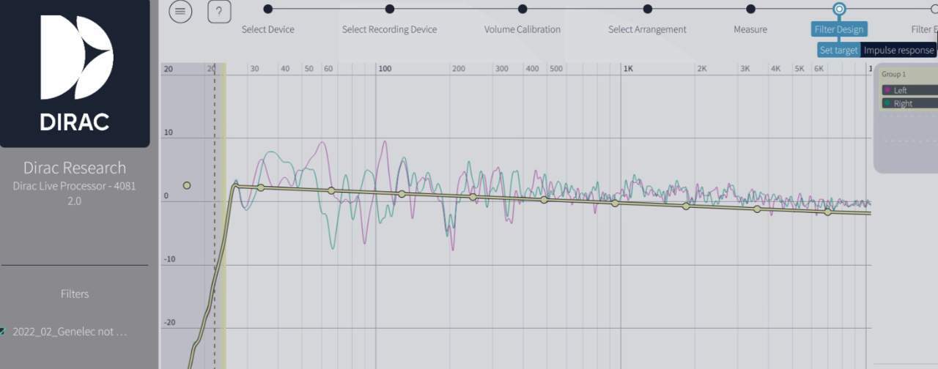938x369 pixels.
Task: Click the Dirac Live Processor - 4081 label
Action: (x=75, y=186)
